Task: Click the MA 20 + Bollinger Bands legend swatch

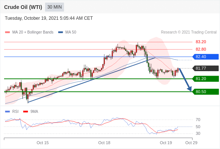Action: (x=7, y=32)
